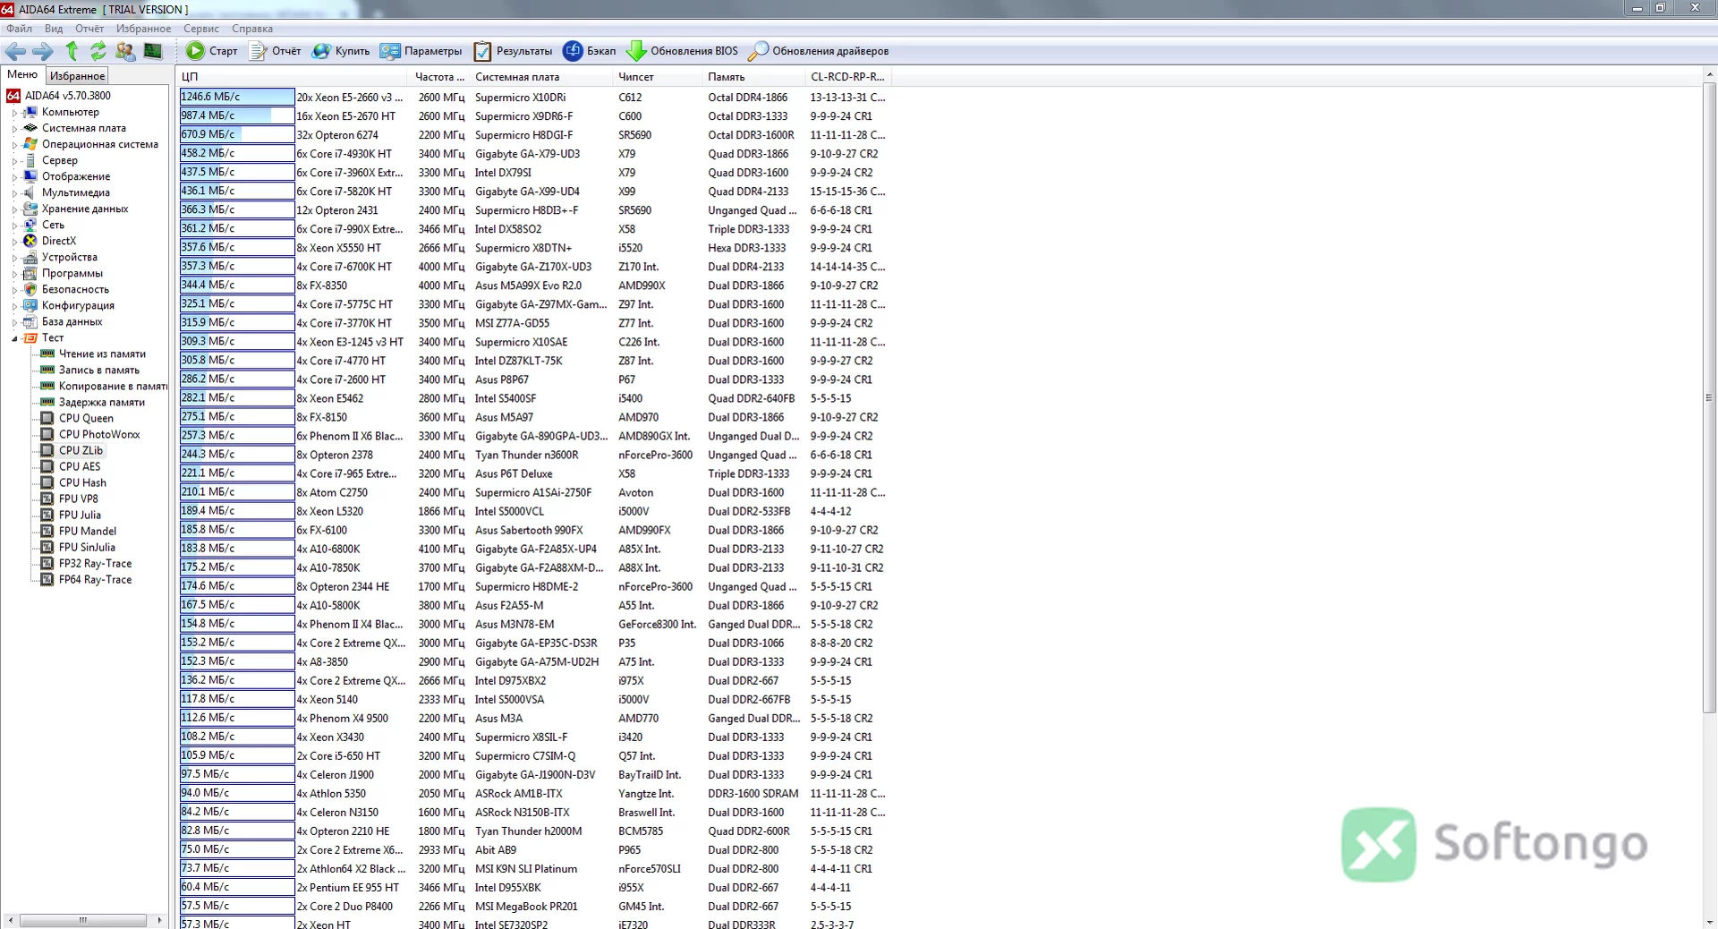This screenshot has width=1718, height=929.
Task: Select FPU Mandel benchmark item
Action: [x=88, y=531]
